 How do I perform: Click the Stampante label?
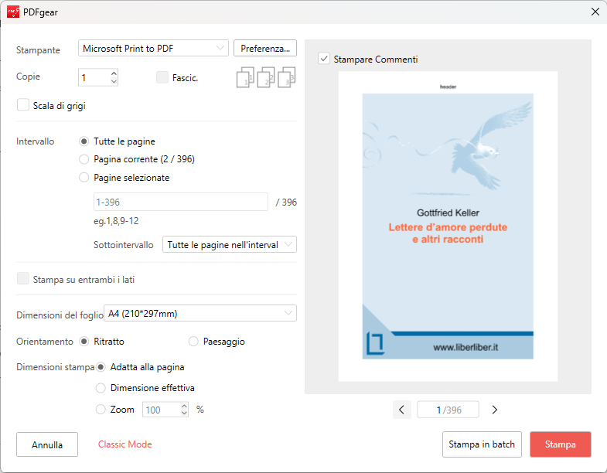[x=38, y=50]
